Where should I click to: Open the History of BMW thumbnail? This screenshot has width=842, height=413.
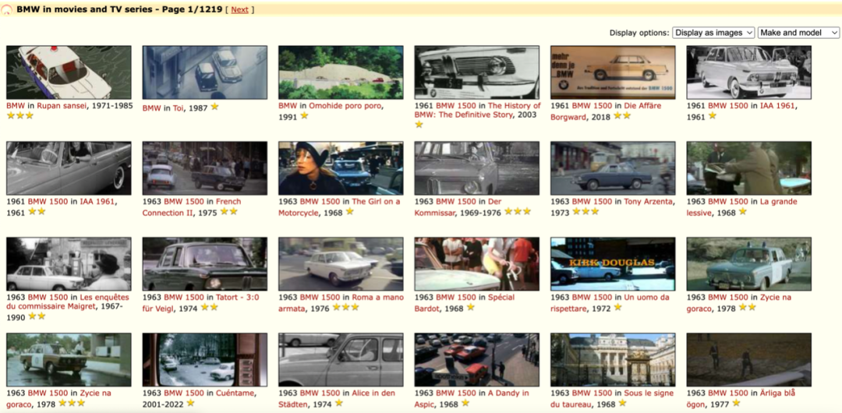tap(477, 72)
